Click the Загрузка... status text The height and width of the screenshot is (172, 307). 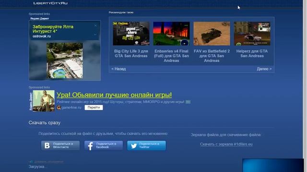37,167
